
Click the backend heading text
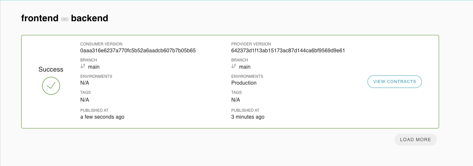coord(89,18)
